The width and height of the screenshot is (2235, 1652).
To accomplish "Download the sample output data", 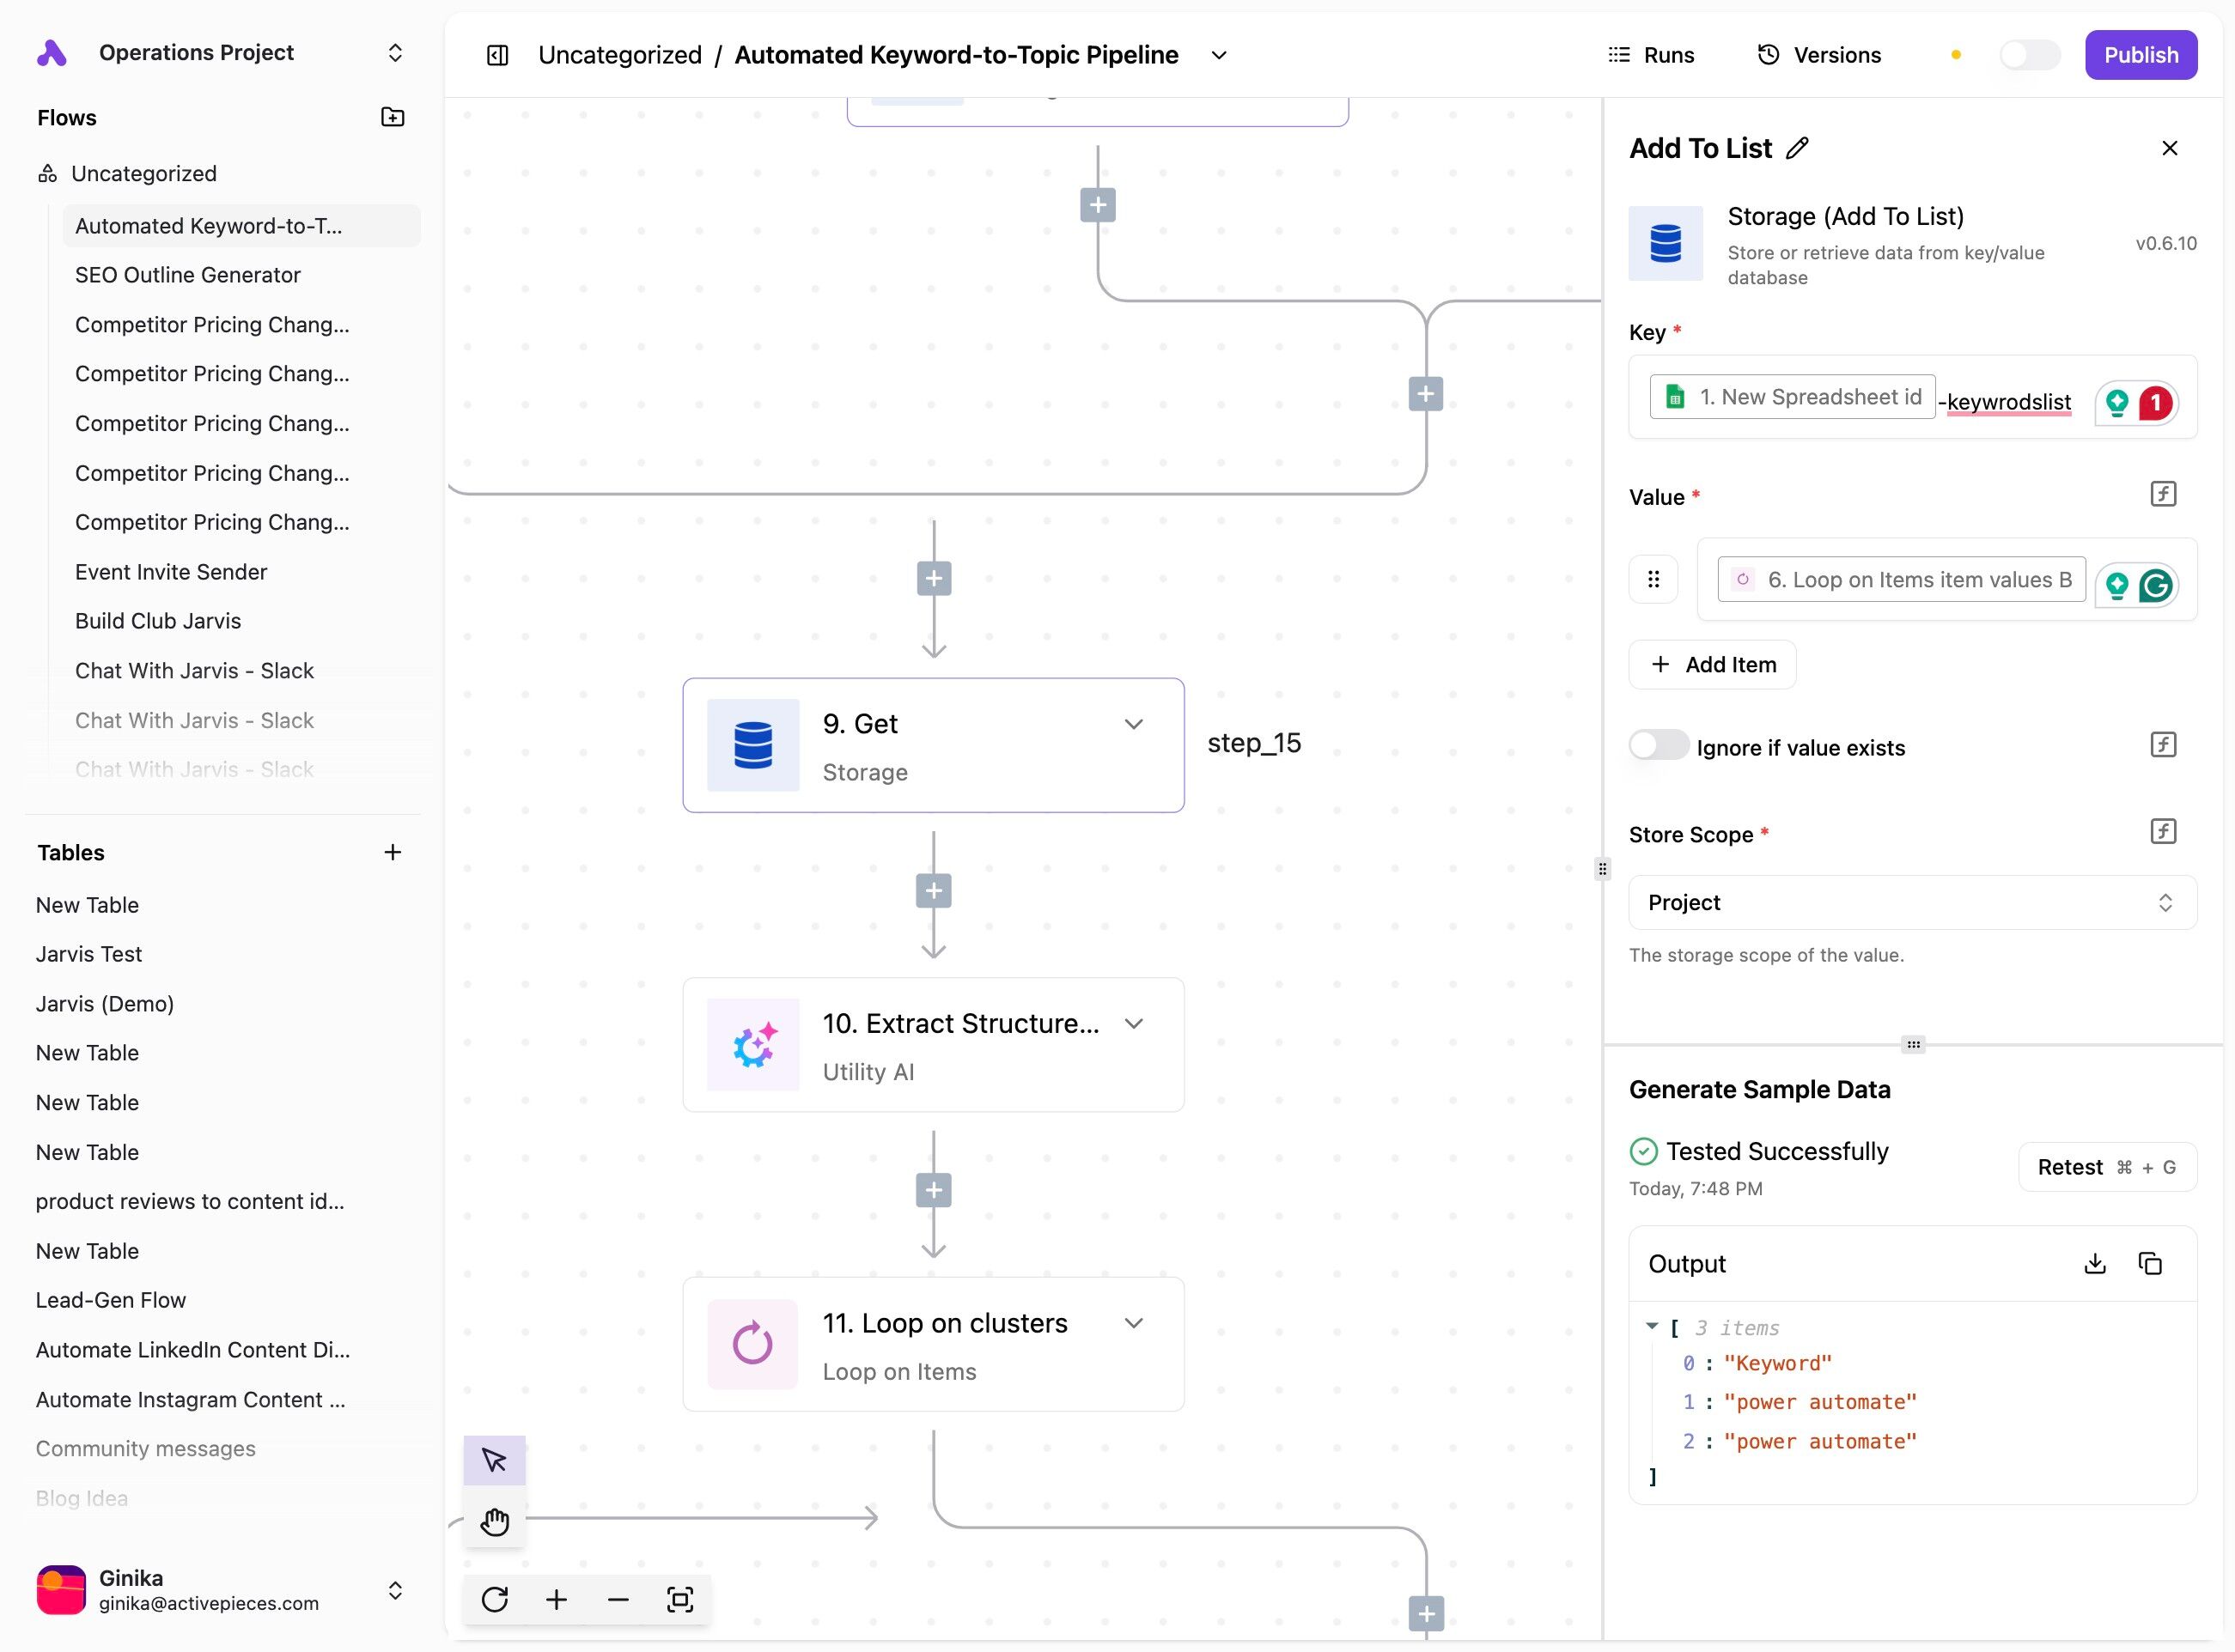I will (2094, 1264).
